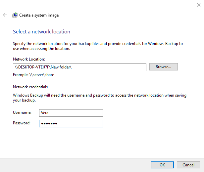
Task: Click the "Create a system image" title text
Action: coord(39,15)
